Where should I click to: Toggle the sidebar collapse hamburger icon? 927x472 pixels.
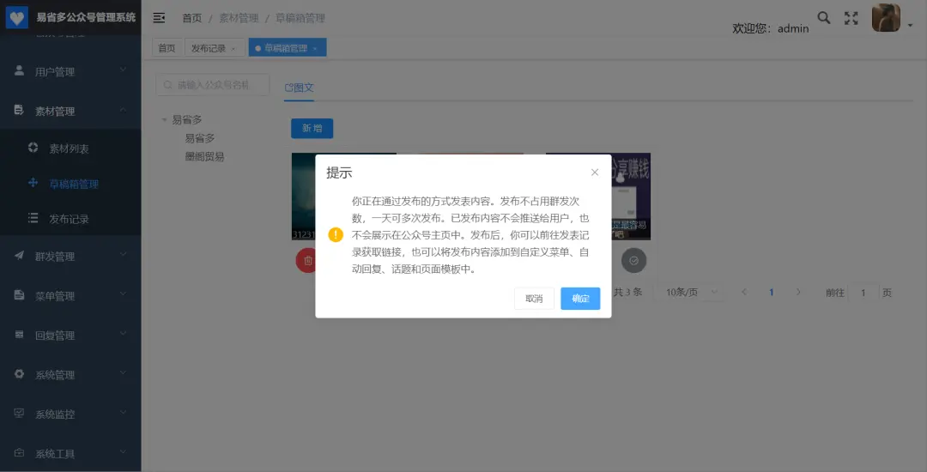tap(159, 18)
